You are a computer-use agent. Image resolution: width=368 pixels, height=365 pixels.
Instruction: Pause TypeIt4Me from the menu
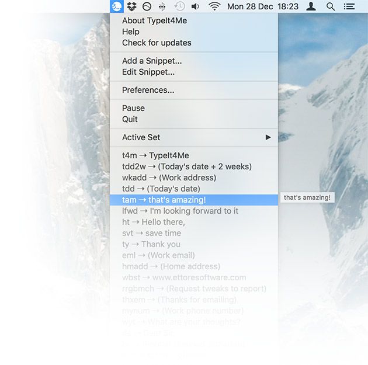(x=194, y=108)
